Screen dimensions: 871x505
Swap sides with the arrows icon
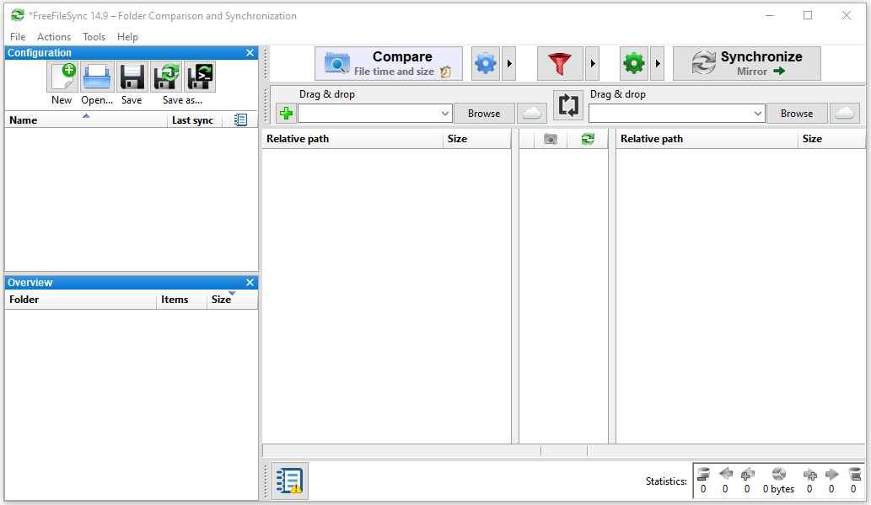568,104
